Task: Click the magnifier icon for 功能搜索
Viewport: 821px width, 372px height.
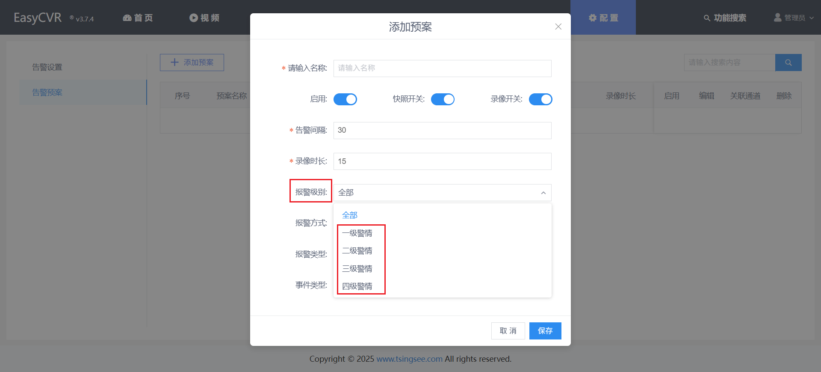Action: click(x=707, y=18)
